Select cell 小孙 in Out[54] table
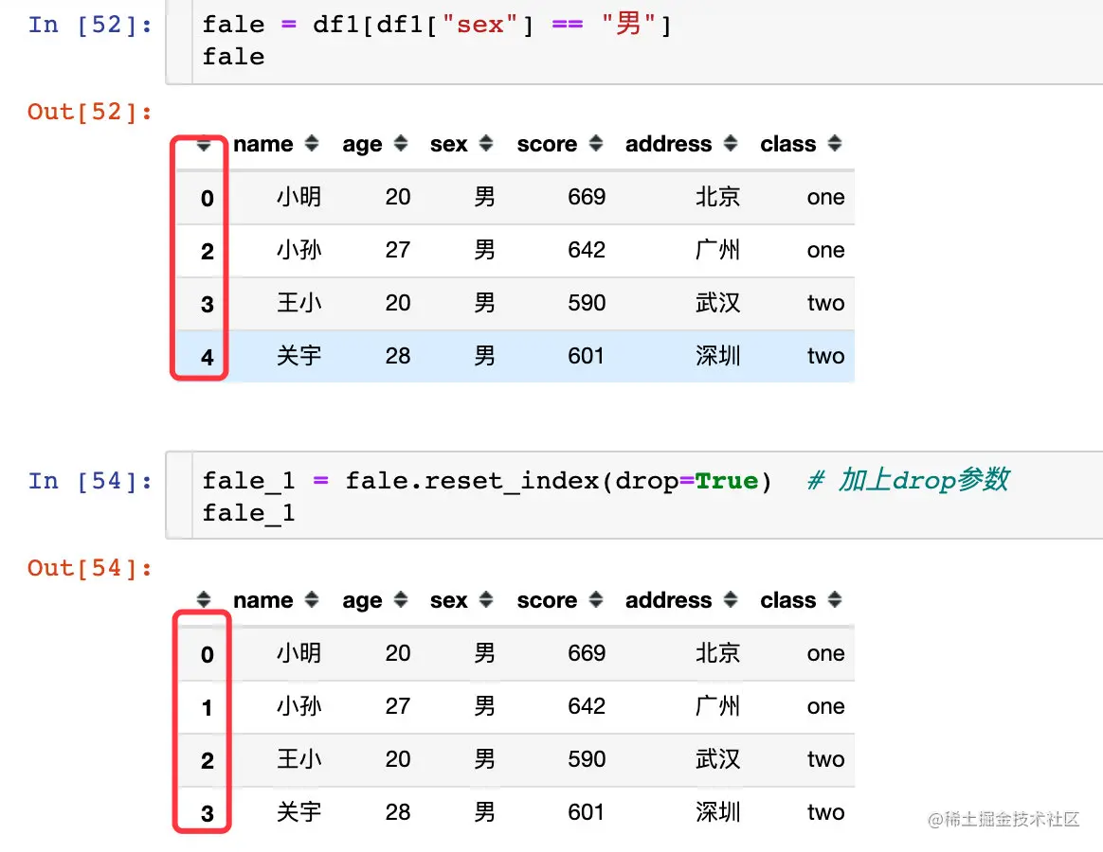The height and width of the screenshot is (852, 1103). pos(298,706)
